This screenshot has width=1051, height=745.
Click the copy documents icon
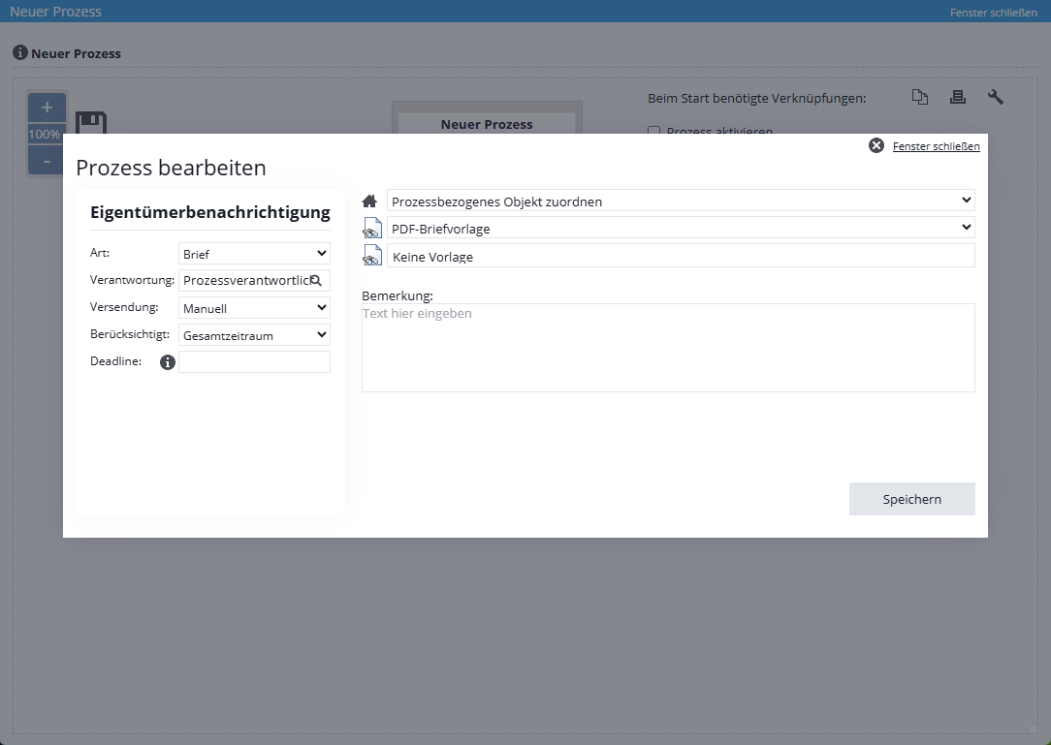coord(920,97)
